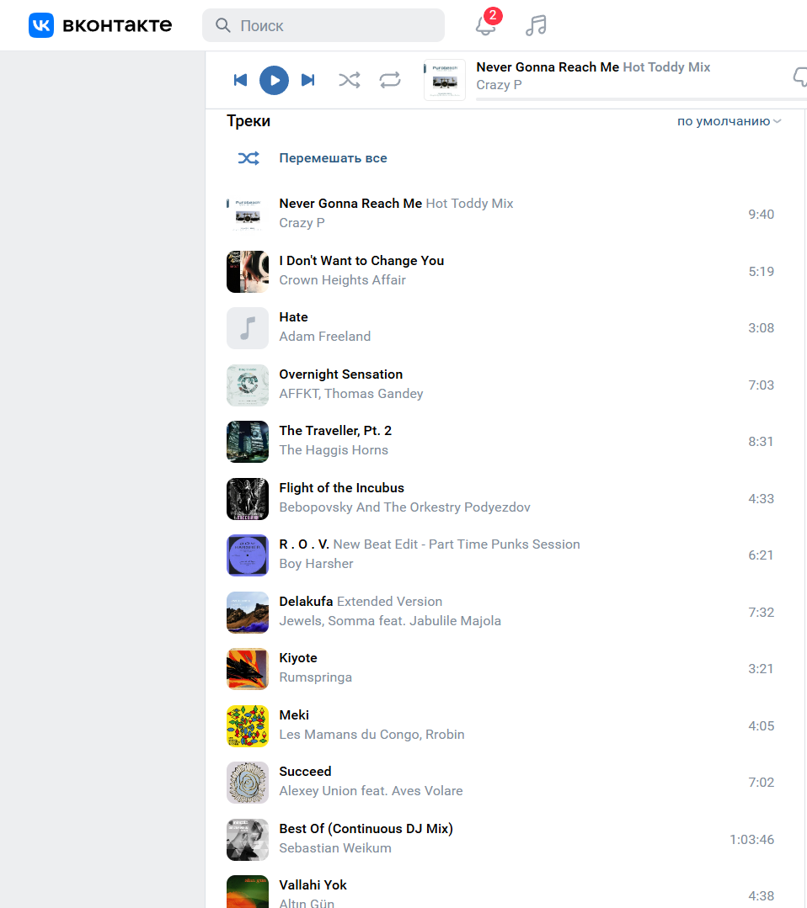Play the track Hate by Adam Freeland

click(501, 327)
